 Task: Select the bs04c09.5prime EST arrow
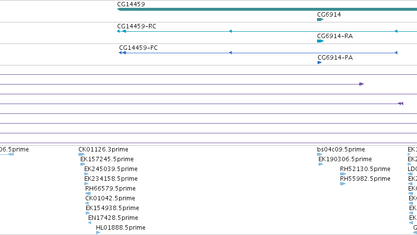point(319,154)
